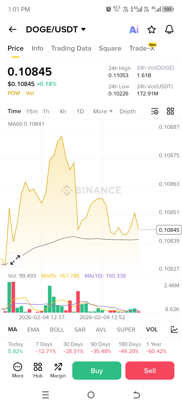Switch to the Trading Data tab
Screen dimensions: 182x405
coord(71,48)
